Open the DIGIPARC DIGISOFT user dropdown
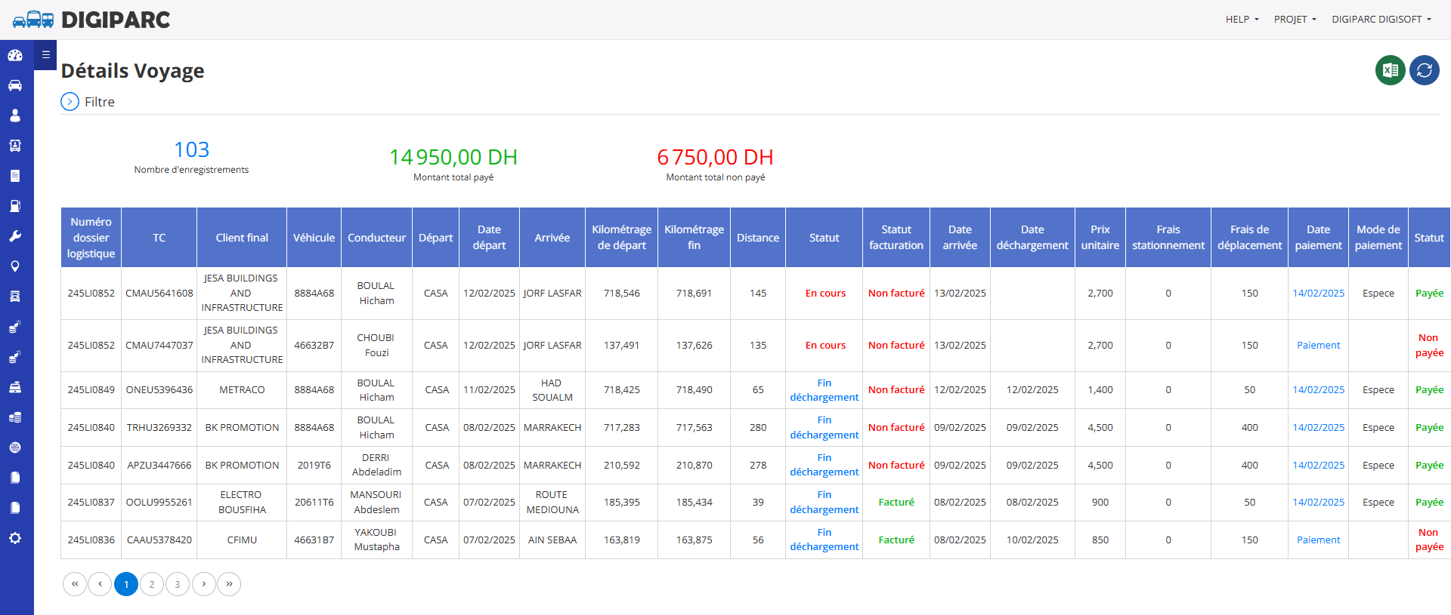Viewport: 1451px width, 615px height. [x=1381, y=20]
